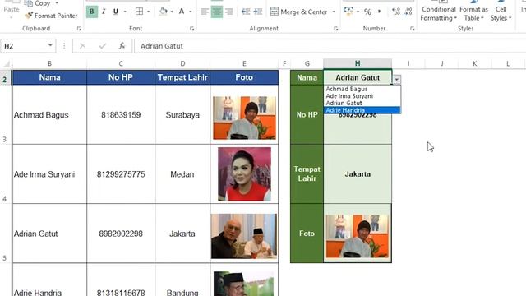Click the Ade Irma Suryani photo
Viewport: 526px width, 296px height.
click(x=244, y=174)
